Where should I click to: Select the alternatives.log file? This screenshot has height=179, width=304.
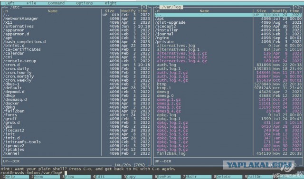(x=228, y=46)
